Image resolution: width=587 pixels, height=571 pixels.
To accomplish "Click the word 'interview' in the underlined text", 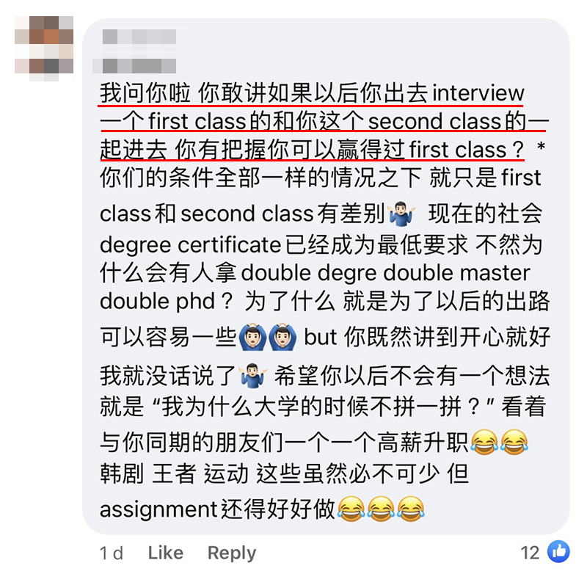I will pos(478,92).
